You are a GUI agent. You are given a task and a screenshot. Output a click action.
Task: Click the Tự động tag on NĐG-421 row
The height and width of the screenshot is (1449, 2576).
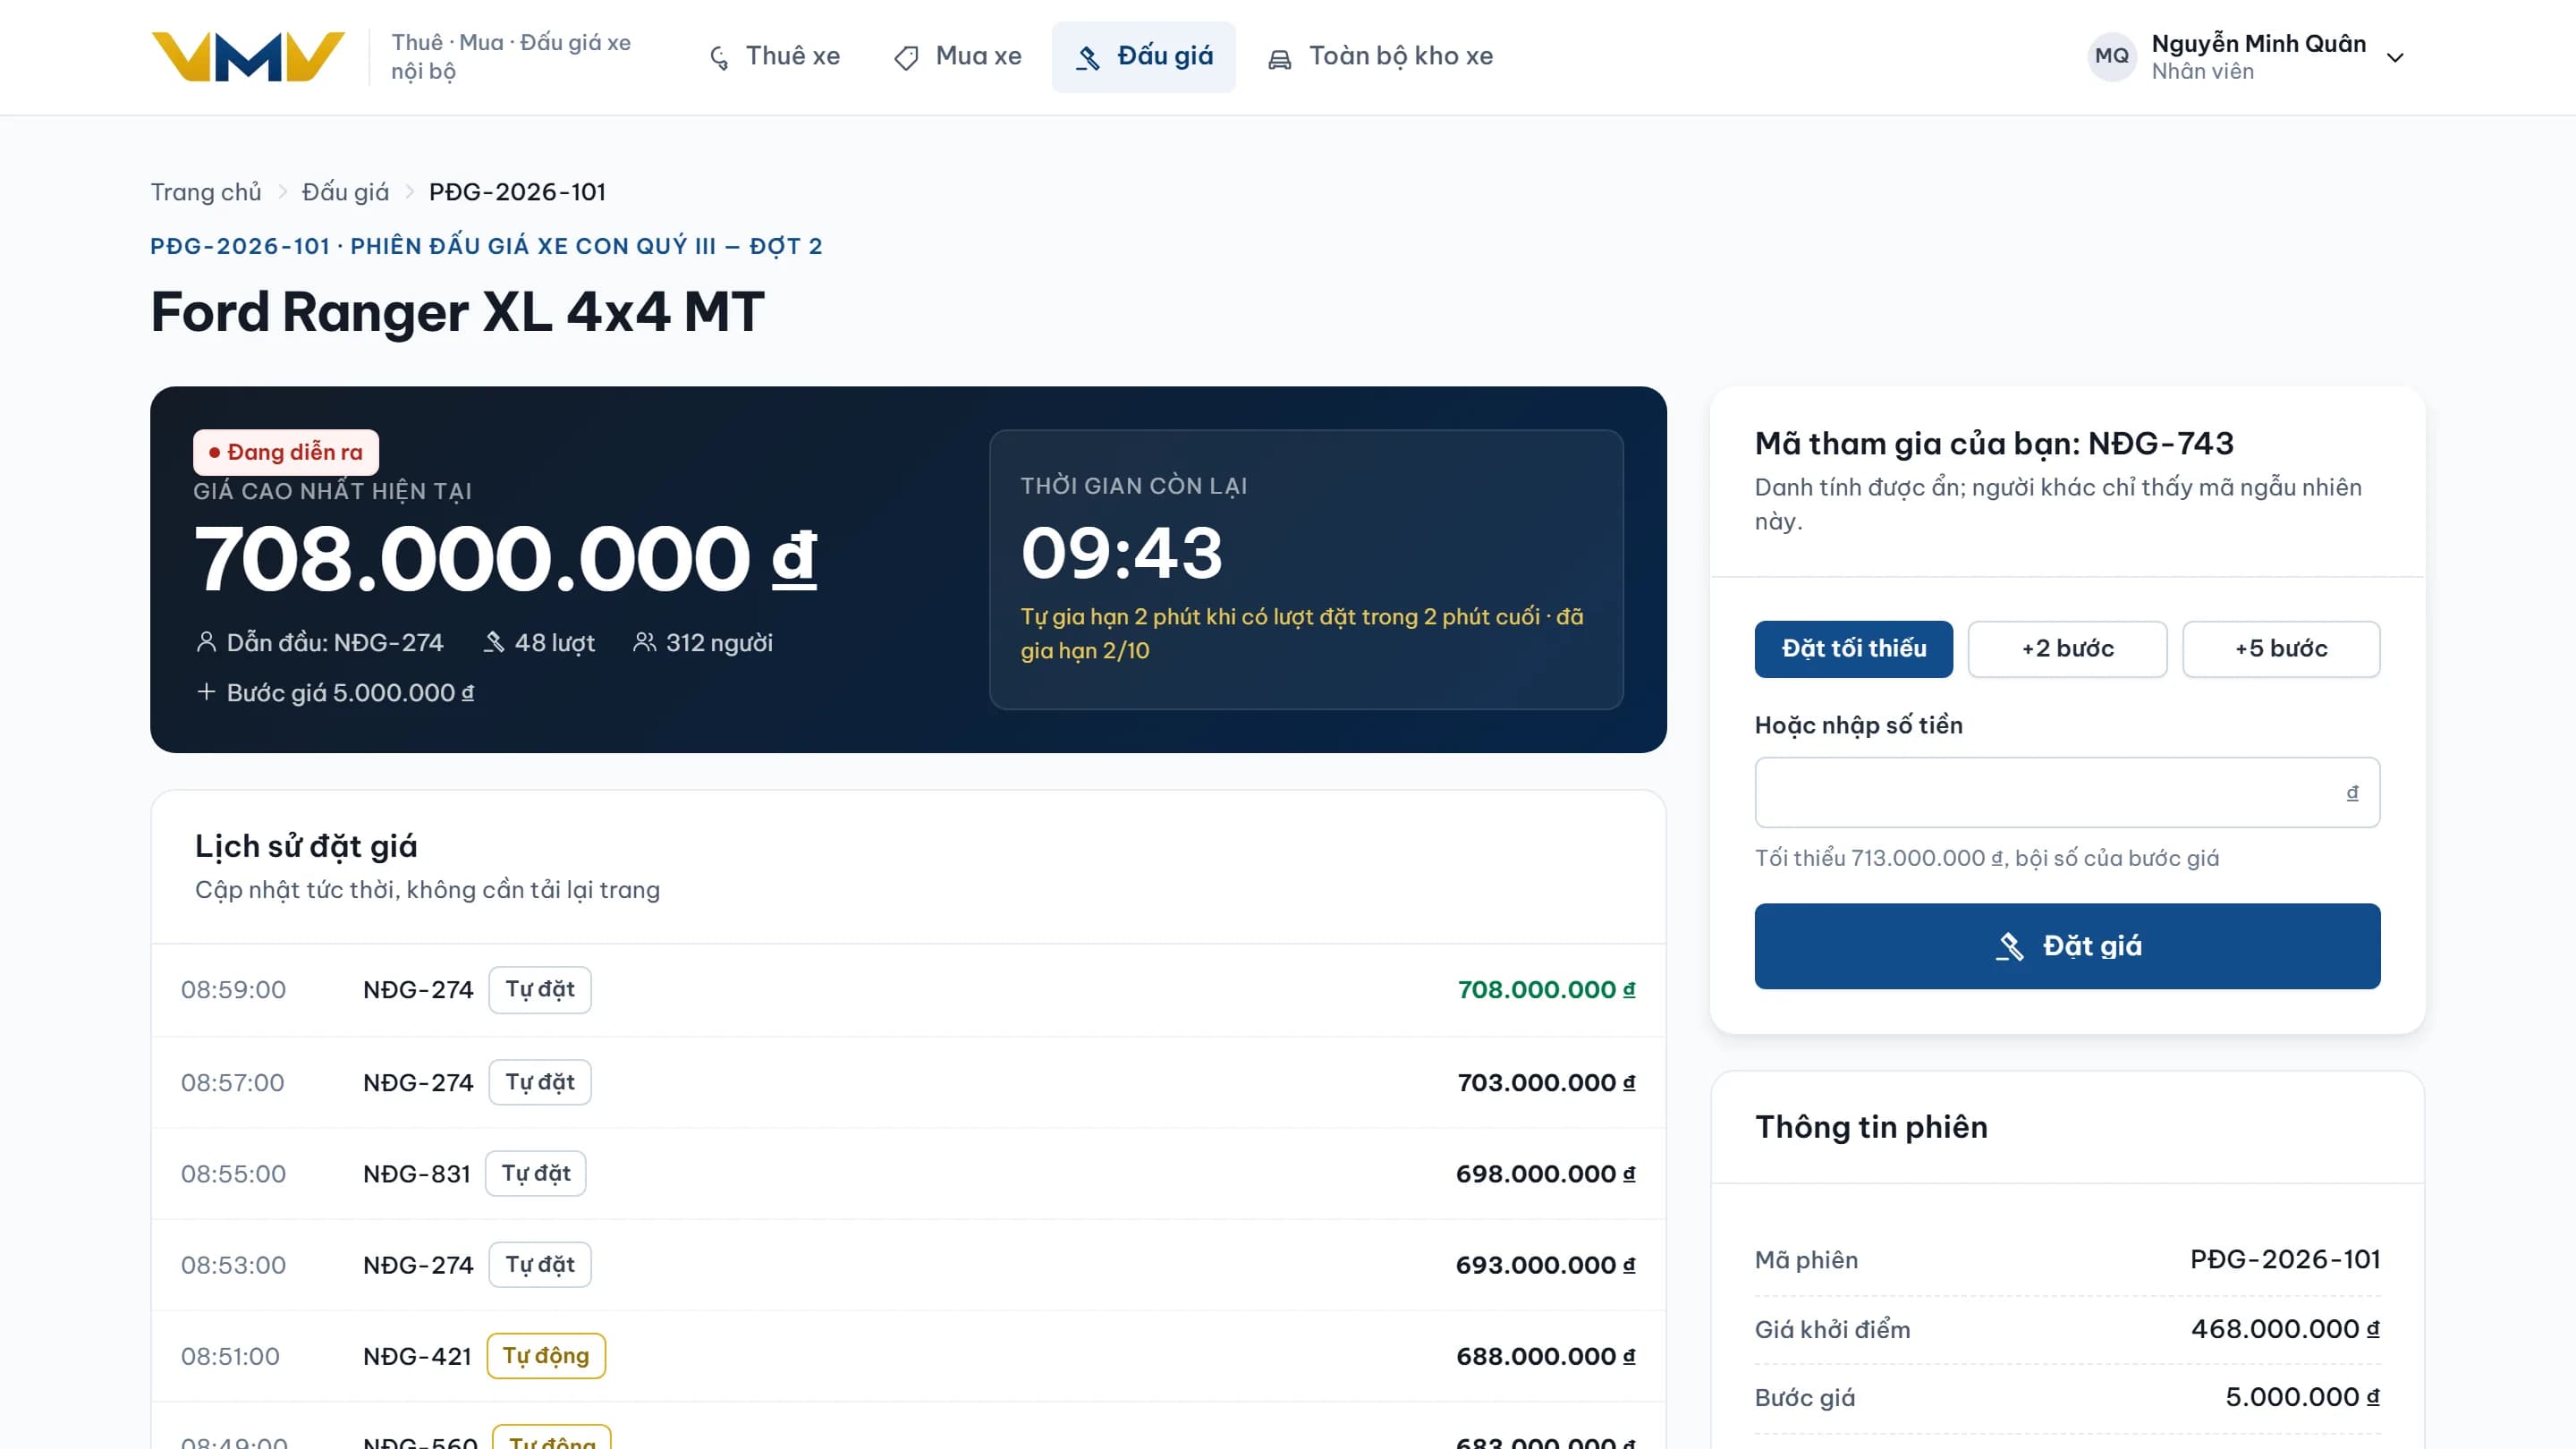pos(545,1356)
